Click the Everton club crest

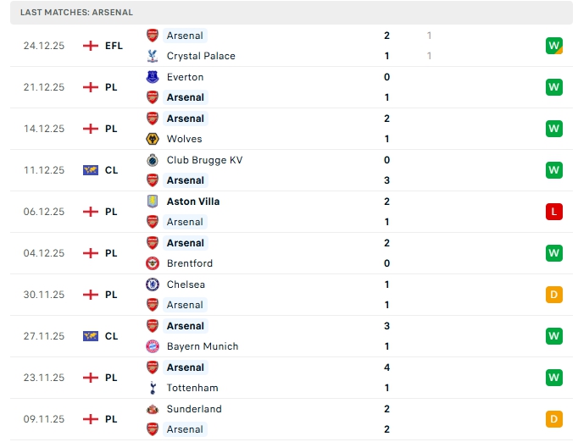tap(153, 77)
